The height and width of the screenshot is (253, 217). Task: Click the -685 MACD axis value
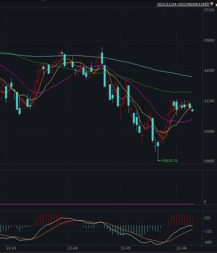[208, 242]
